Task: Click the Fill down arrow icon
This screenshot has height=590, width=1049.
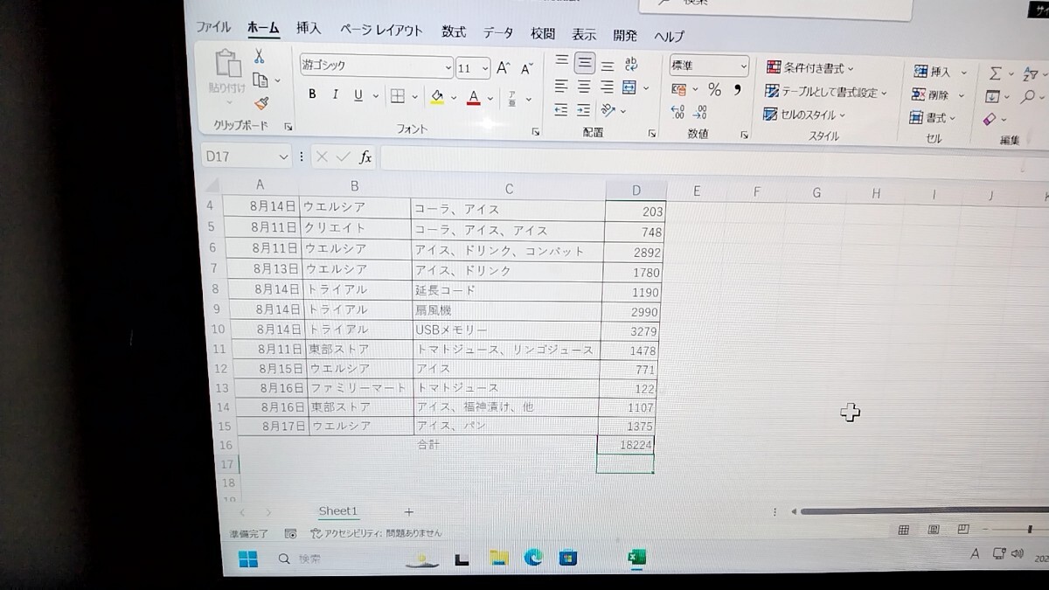Action: click(992, 96)
